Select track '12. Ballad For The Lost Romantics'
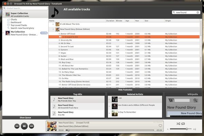This screenshot has width=204, height=136. coord(124,69)
